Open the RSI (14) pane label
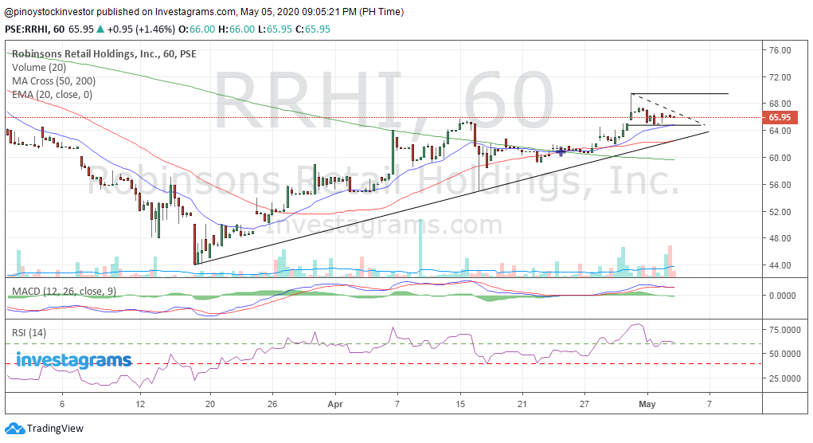The image size is (813, 443). pos(30,331)
